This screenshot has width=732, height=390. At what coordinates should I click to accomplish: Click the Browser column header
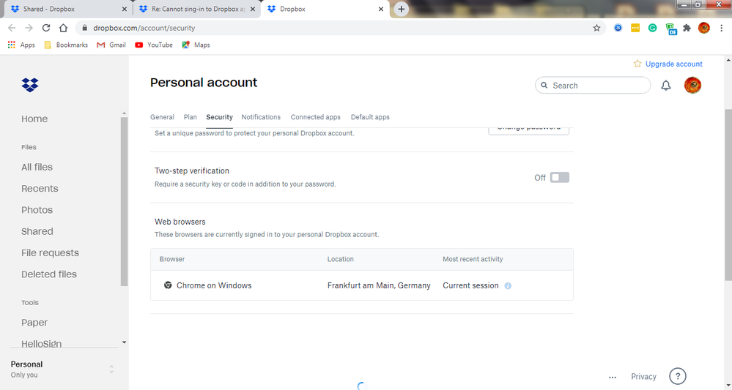click(171, 259)
